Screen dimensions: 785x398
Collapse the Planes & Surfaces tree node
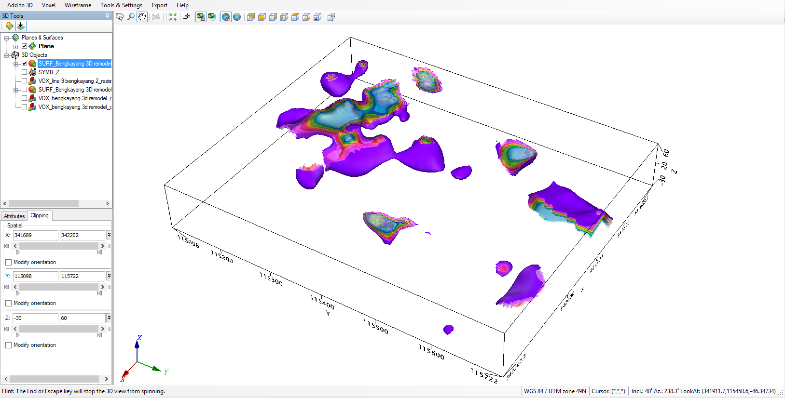[x=7, y=38]
